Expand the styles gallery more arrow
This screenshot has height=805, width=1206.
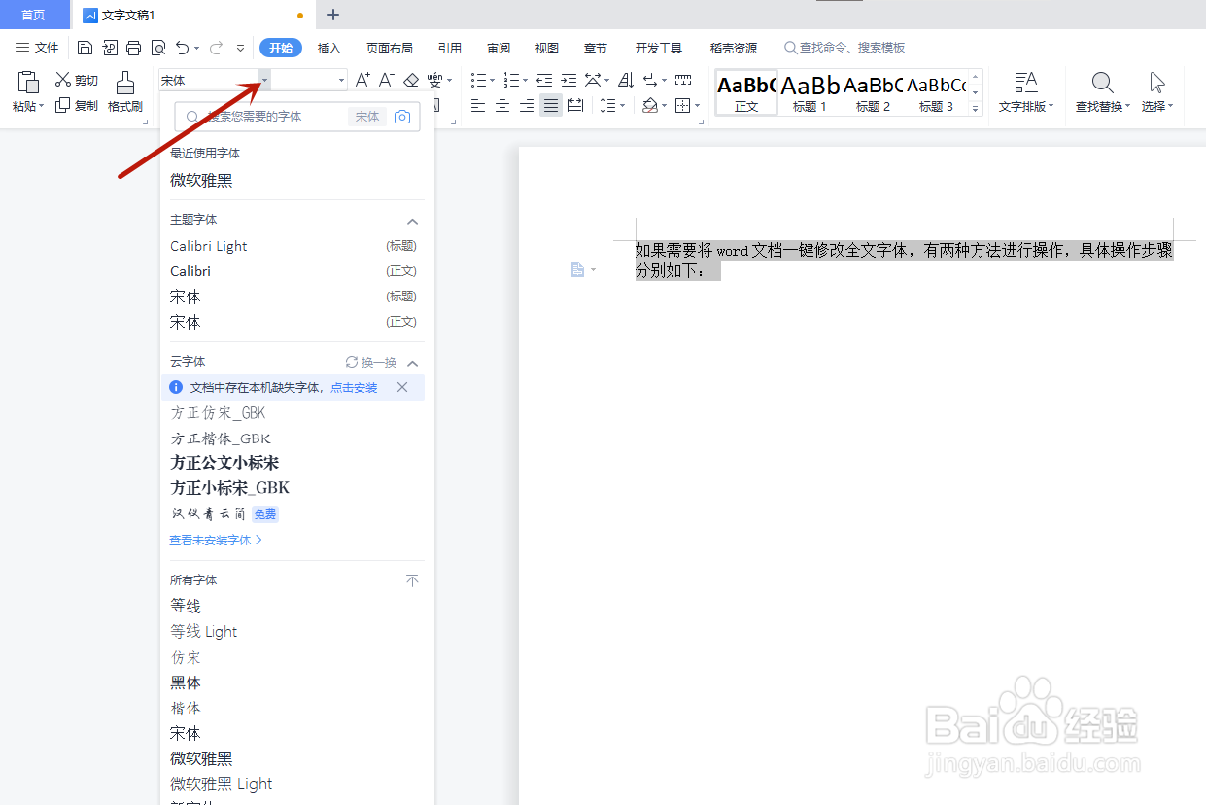975,109
